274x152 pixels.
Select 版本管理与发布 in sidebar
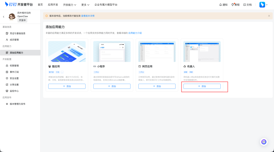(x=20, y=104)
